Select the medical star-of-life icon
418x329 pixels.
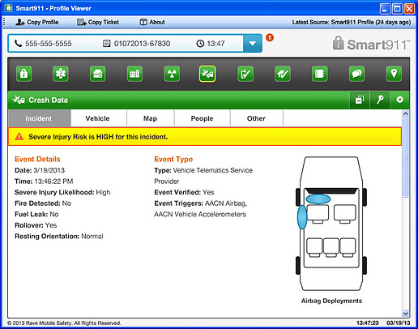click(61, 74)
